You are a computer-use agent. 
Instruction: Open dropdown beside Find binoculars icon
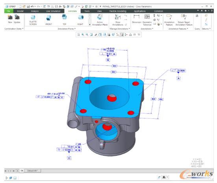click(167, 177)
